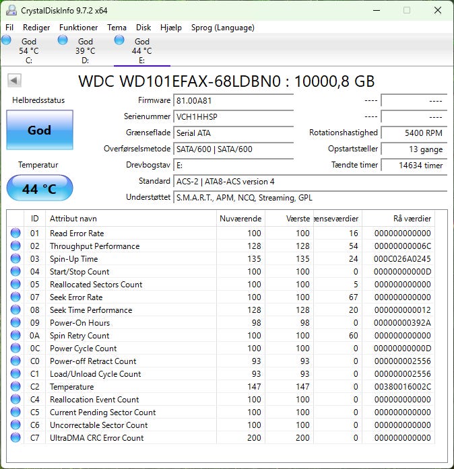Switch to the E: drive tab

141,50
